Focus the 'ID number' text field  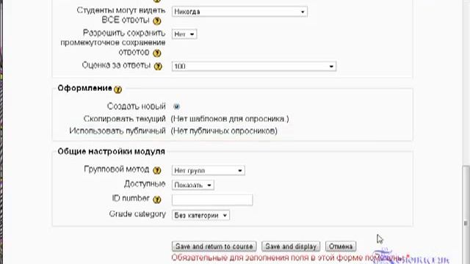(x=212, y=200)
